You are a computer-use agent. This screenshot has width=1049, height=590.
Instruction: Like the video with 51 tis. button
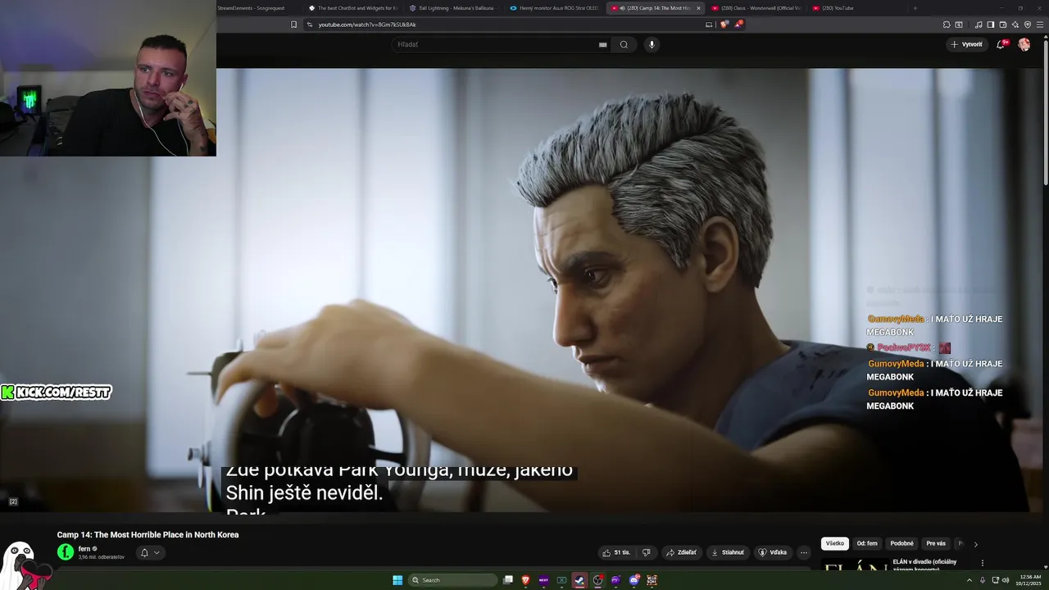click(x=616, y=552)
